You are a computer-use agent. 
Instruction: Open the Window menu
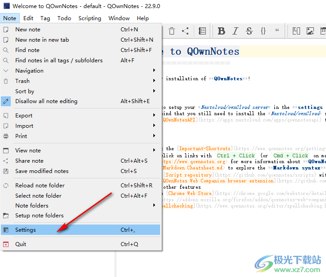point(119,18)
